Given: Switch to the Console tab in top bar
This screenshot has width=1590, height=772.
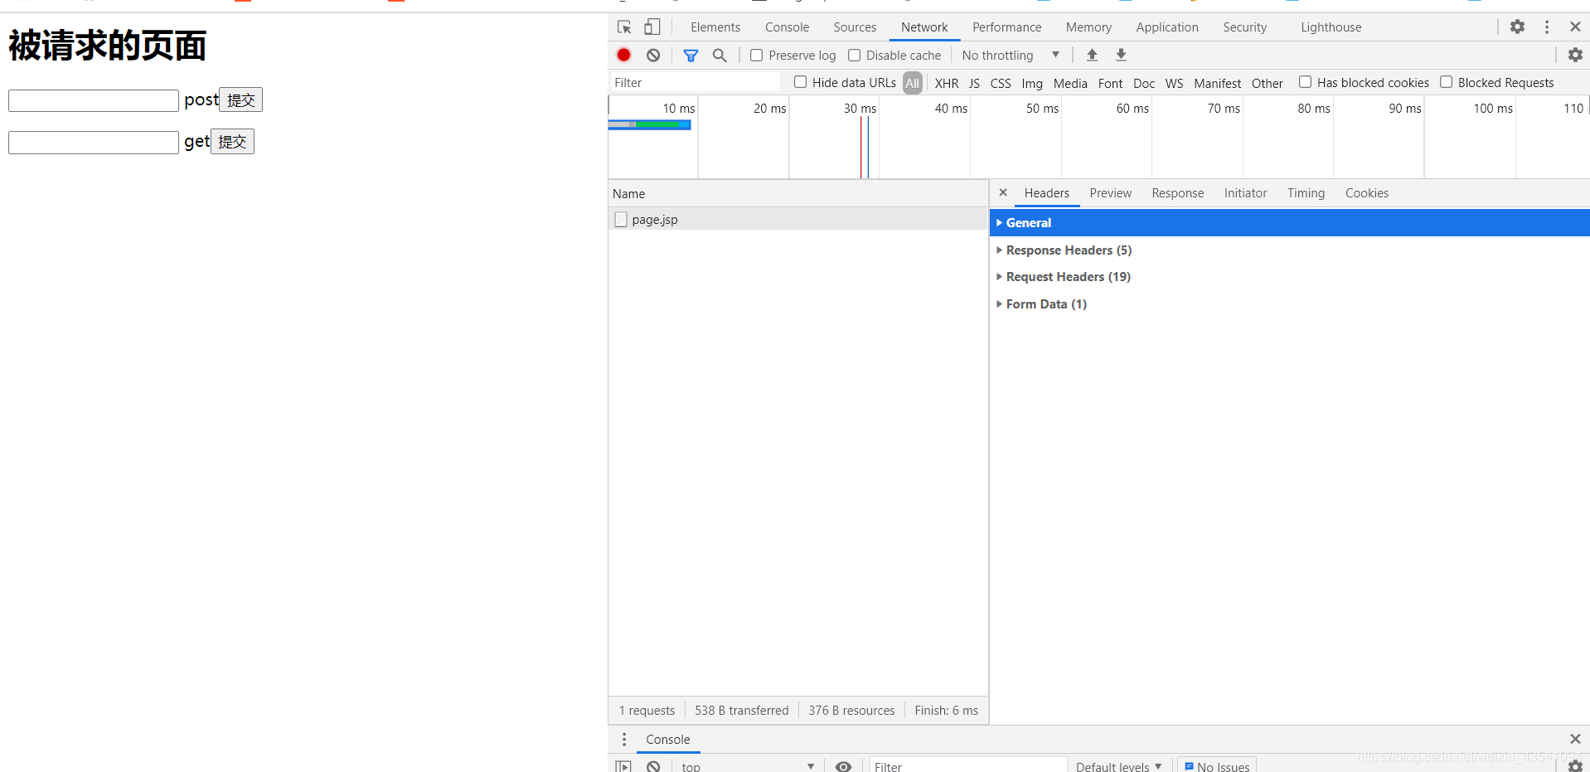Looking at the screenshot, I should (x=787, y=27).
